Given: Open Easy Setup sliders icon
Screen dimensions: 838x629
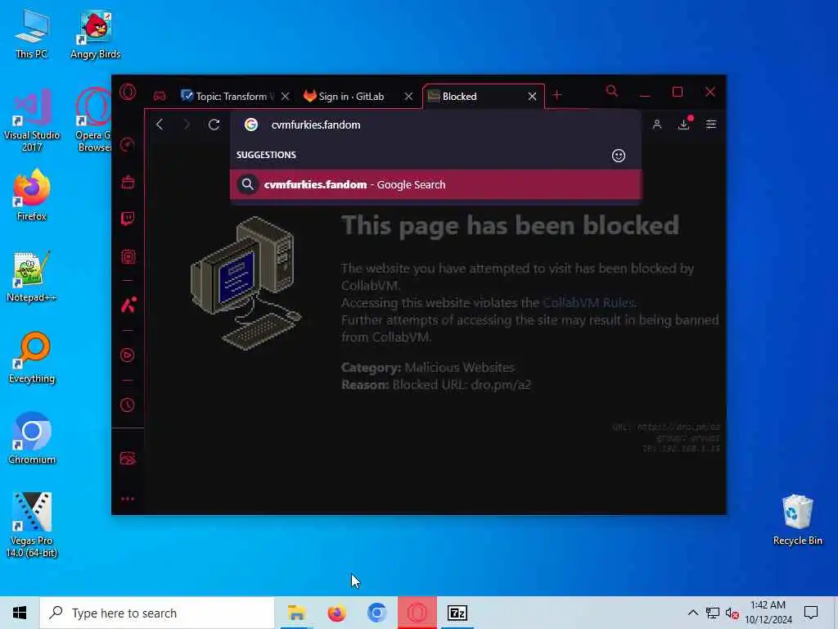Looking at the screenshot, I should (x=711, y=124).
